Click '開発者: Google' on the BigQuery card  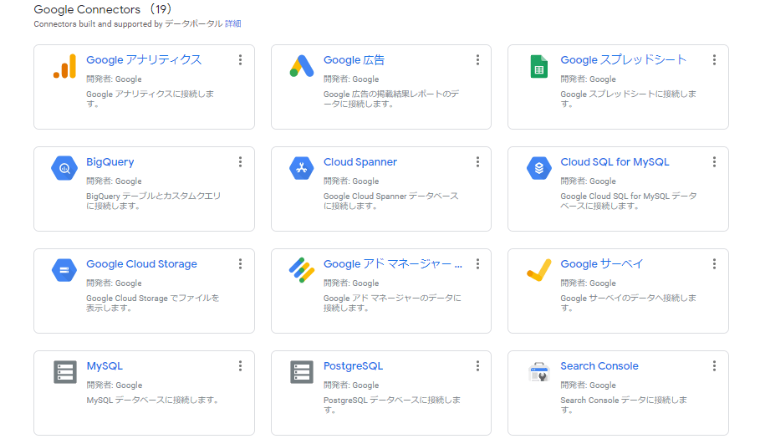click(114, 181)
